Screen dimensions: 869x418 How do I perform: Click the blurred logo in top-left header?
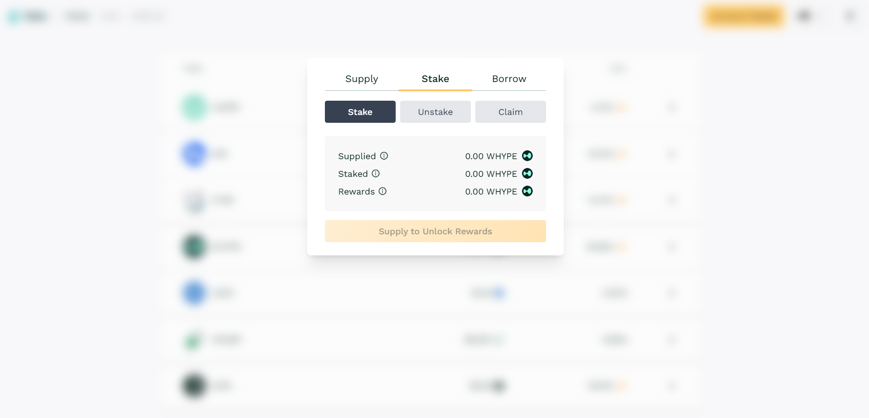pos(28,16)
